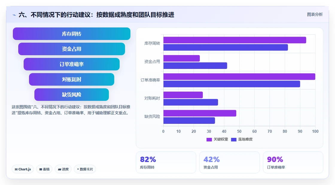The height and width of the screenshot is (185, 335).
Task: Click the 关键权重 legend label
Action: point(221,139)
